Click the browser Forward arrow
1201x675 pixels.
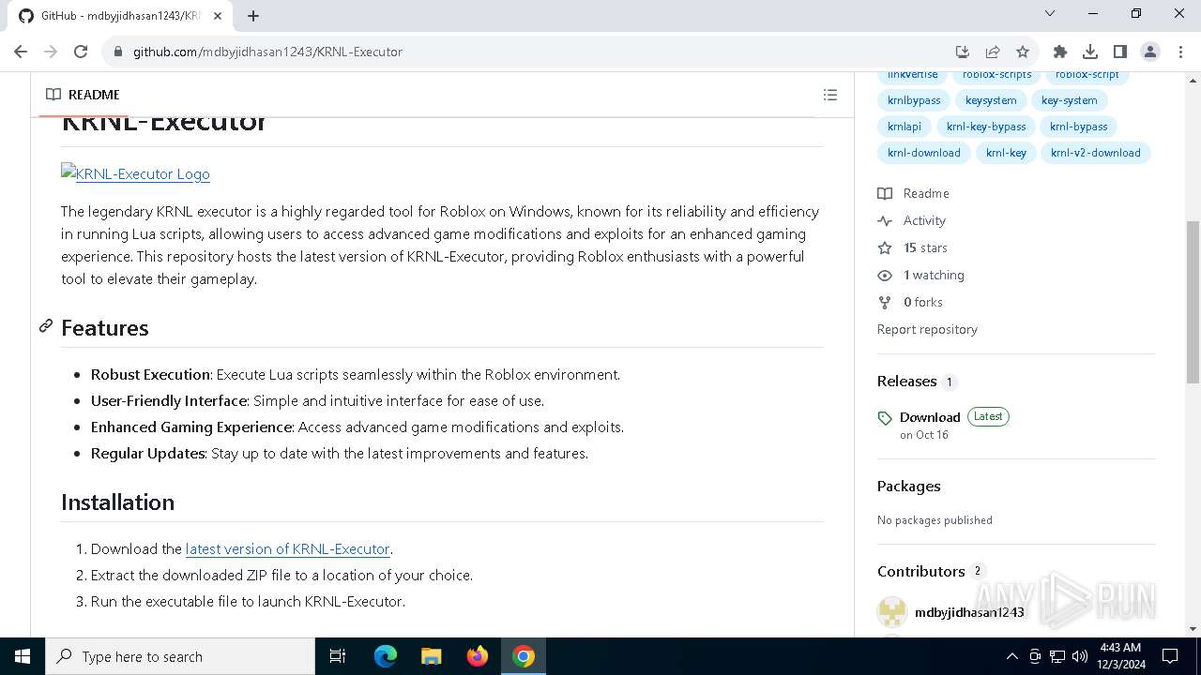51,52
